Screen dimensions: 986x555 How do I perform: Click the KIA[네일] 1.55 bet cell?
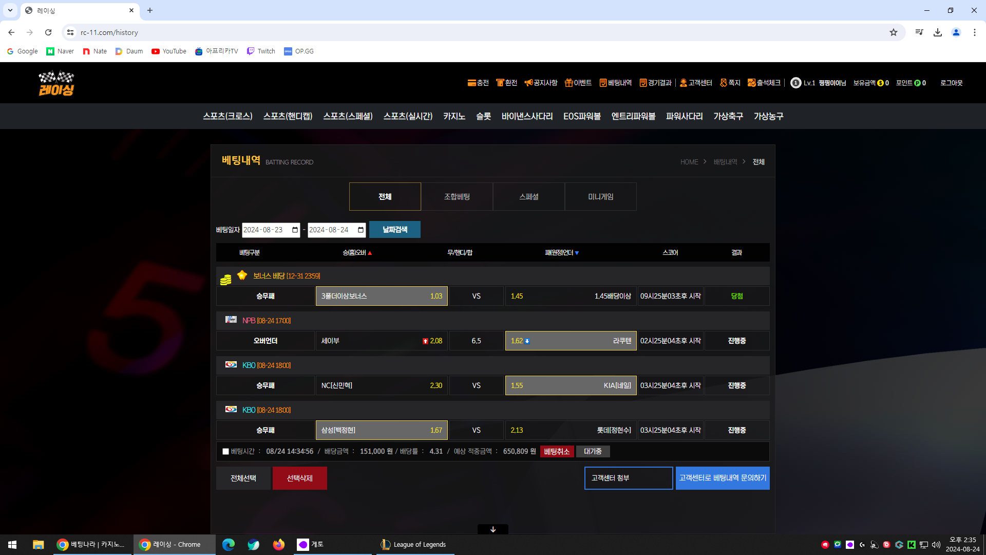point(571,386)
